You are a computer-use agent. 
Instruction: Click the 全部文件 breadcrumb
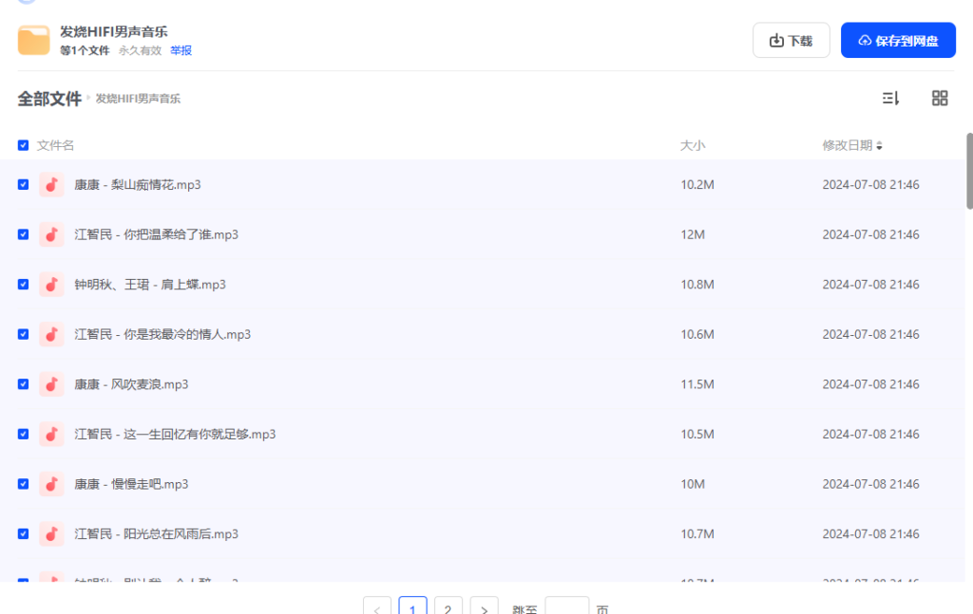49,99
